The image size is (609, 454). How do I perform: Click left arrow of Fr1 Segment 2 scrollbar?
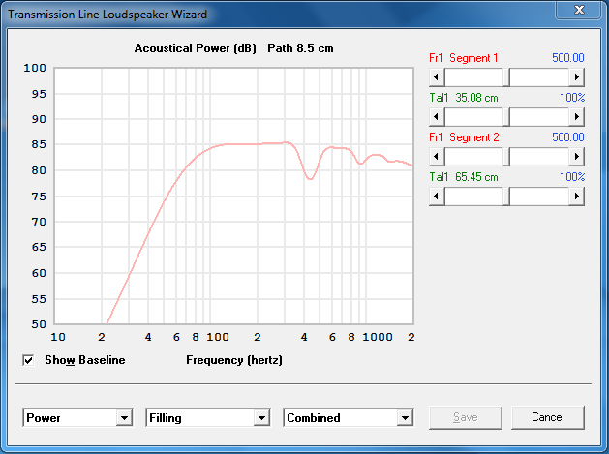[x=437, y=157]
